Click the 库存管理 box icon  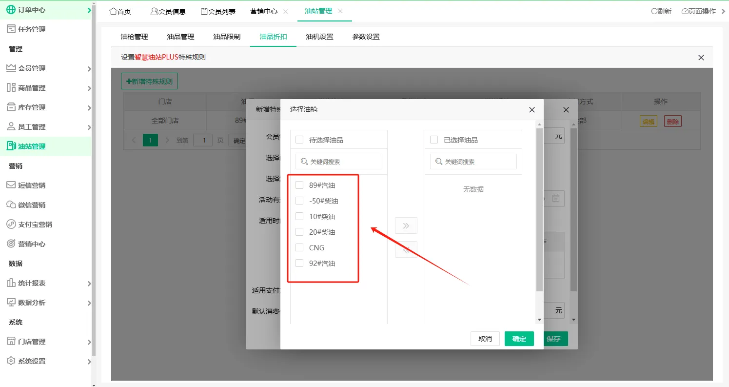tap(11, 107)
